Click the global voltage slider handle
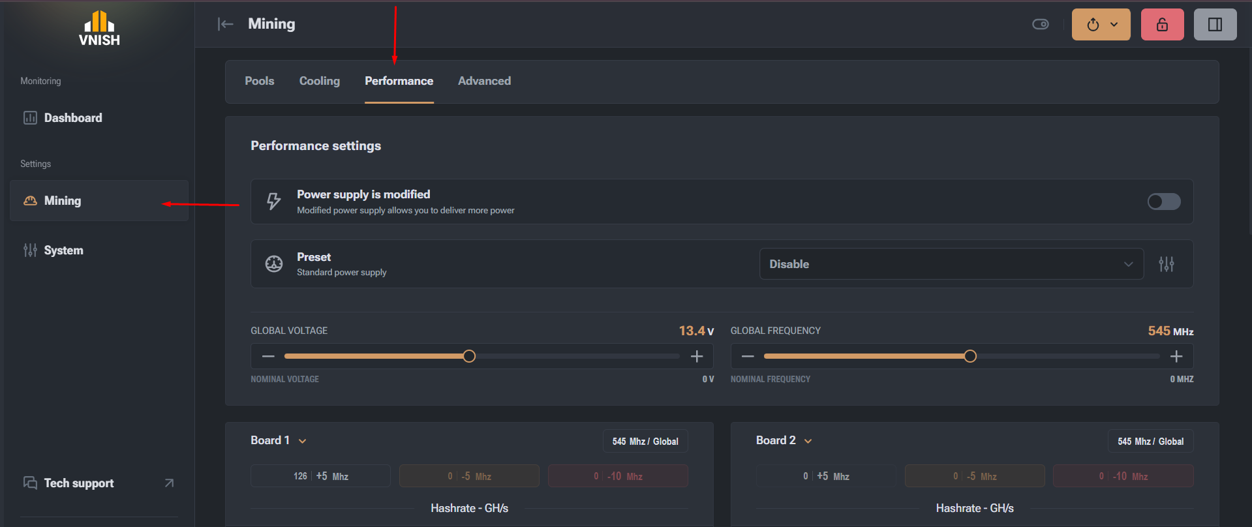1252x527 pixels. point(469,356)
